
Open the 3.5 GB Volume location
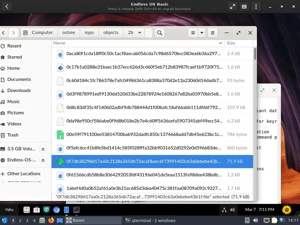coord(19,149)
